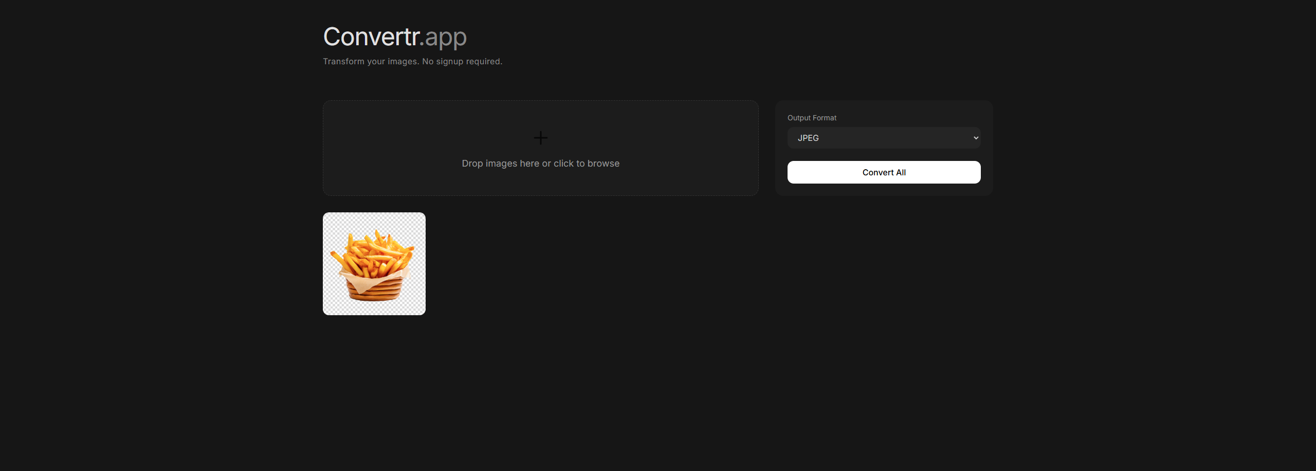Click 'Drop images here or click to browse' text
Viewport: 1316px width, 471px height.
(x=540, y=164)
